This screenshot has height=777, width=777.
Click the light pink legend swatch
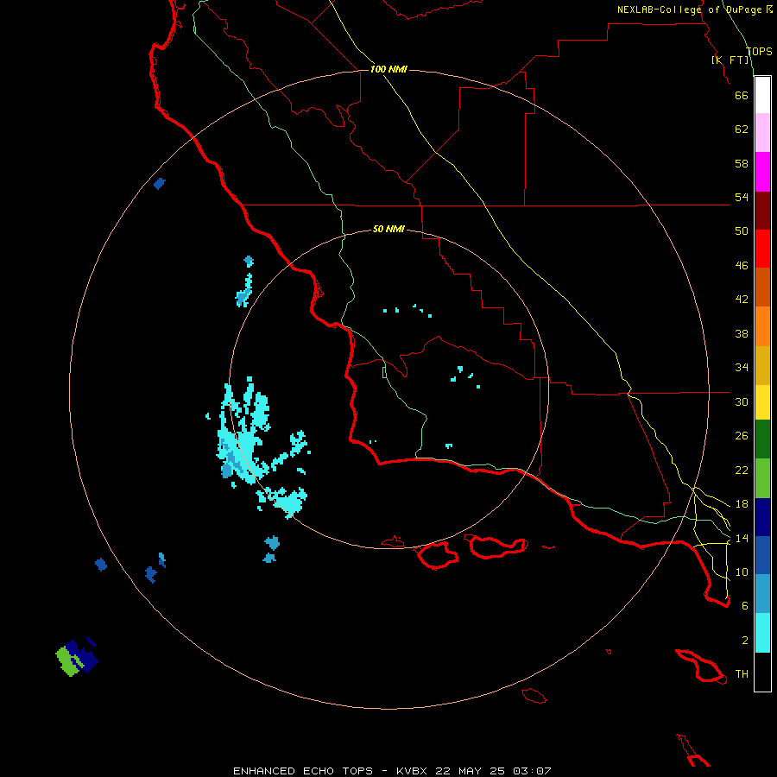pos(762,133)
